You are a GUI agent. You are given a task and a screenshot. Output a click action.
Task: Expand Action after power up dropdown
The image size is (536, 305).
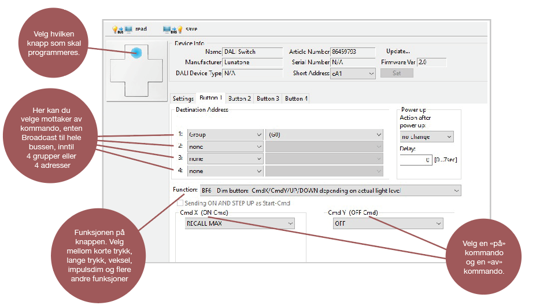[x=426, y=137]
